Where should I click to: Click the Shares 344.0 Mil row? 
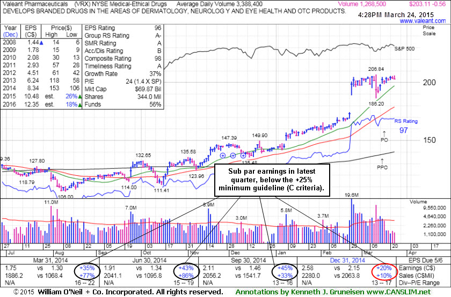(x=123, y=97)
